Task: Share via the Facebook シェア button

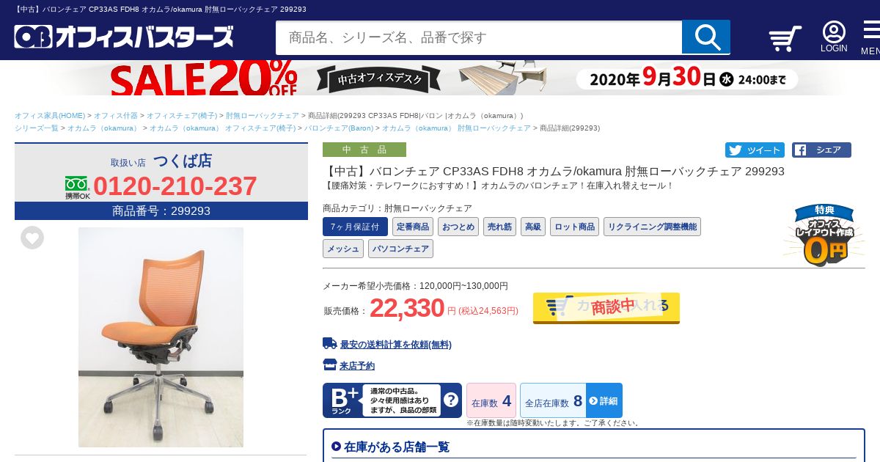Action: coord(821,150)
